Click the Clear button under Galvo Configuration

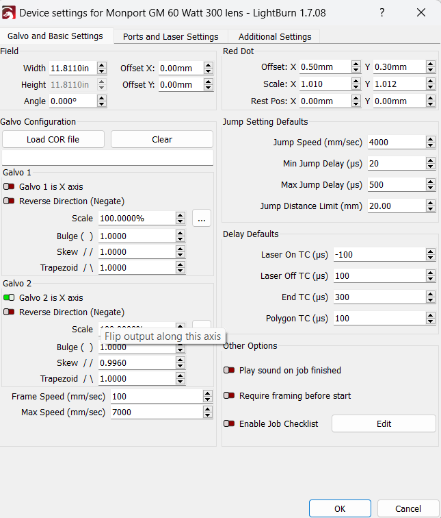(162, 139)
